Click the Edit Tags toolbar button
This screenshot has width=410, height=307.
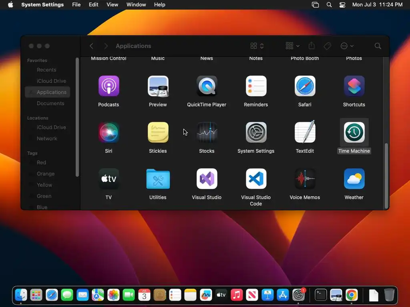click(x=328, y=46)
